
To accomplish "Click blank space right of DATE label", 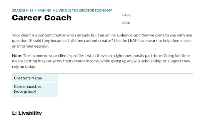I will (x=162, y=23).
